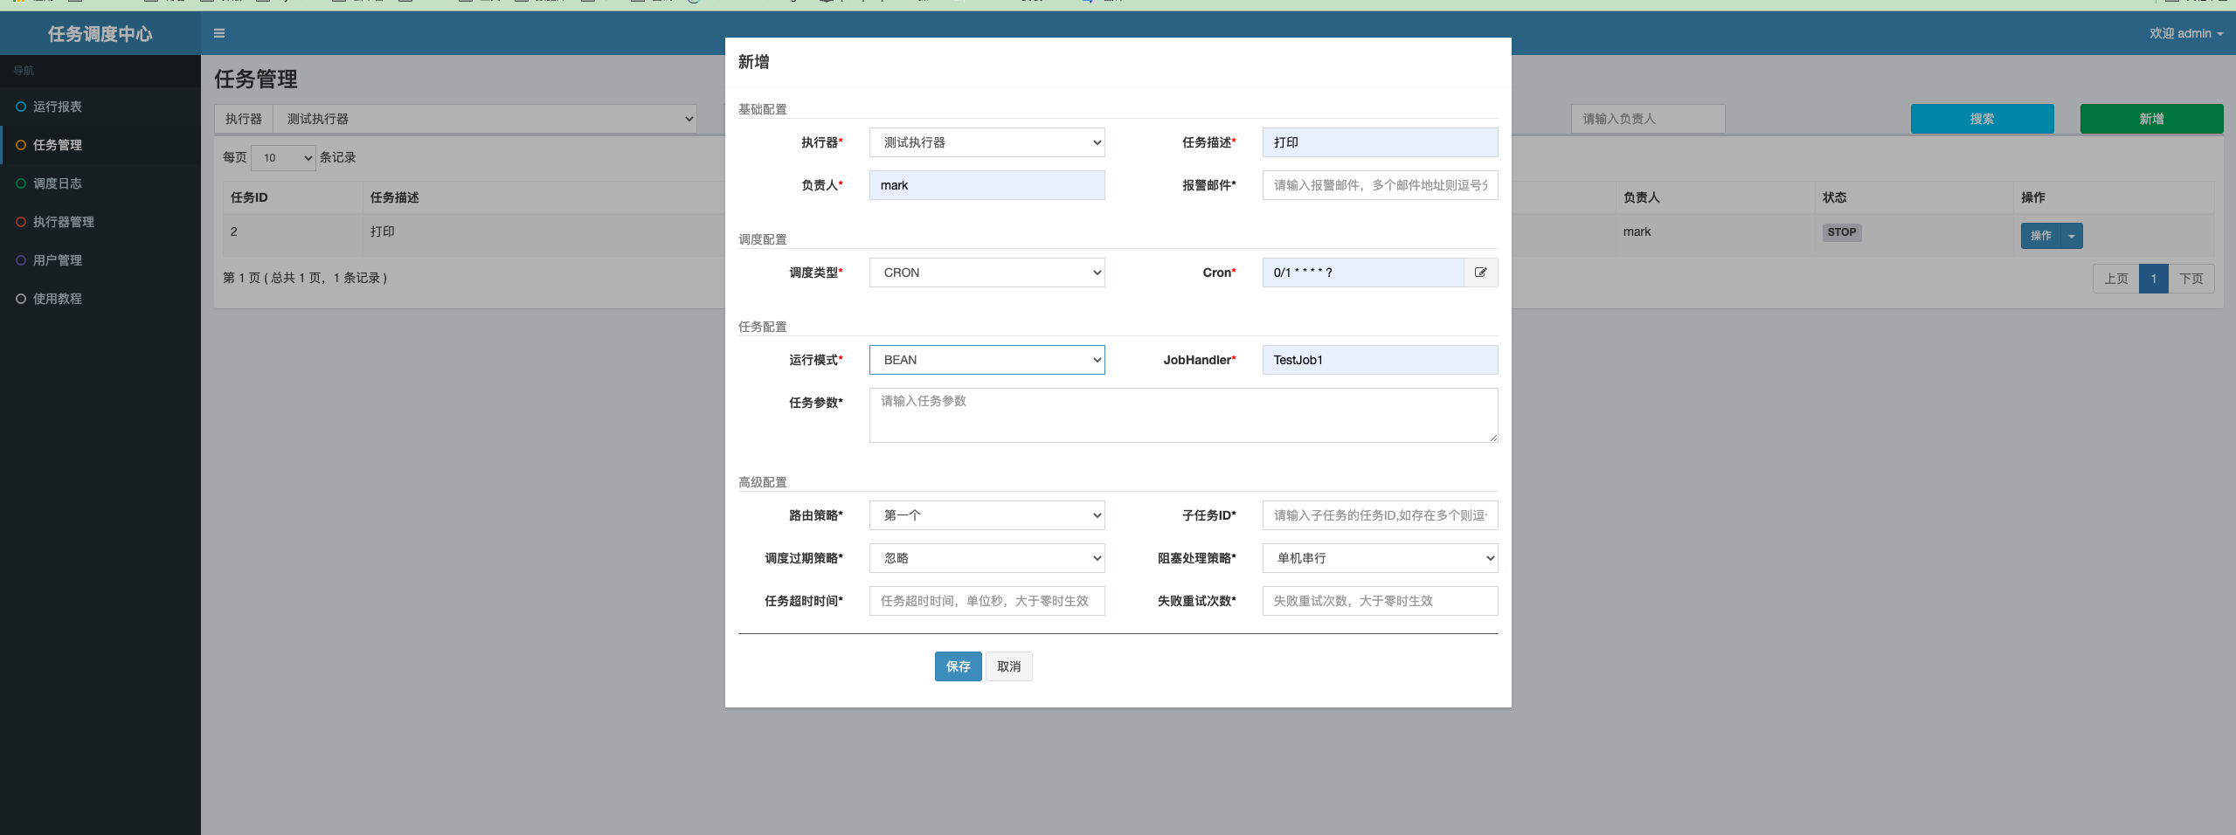The height and width of the screenshot is (835, 2236).
Task: Click the 执行器管理 circle icon in sidebar
Action: (x=21, y=222)
